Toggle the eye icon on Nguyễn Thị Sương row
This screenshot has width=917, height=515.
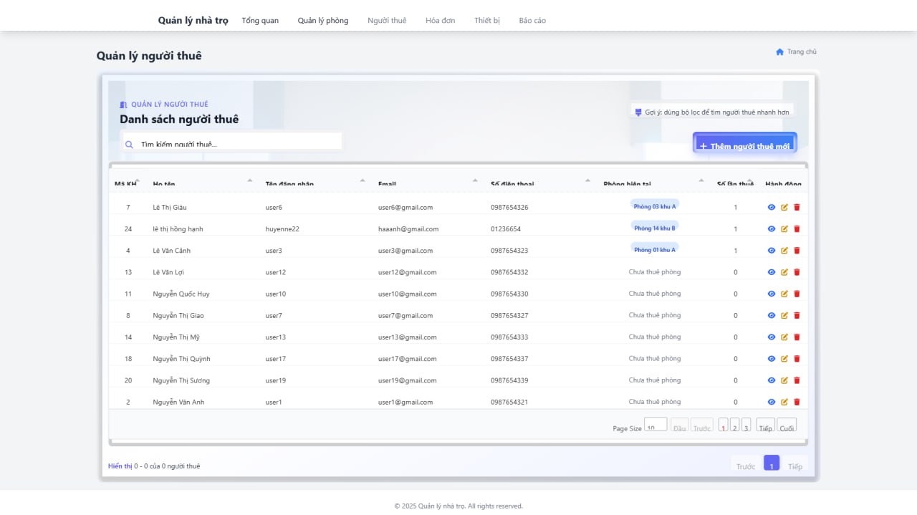coord(772,380)
